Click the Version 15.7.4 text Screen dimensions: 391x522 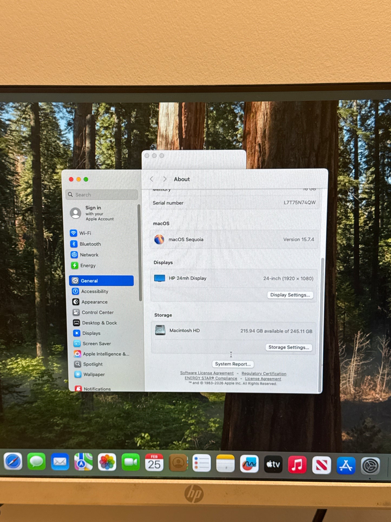pyautogui.click(x=299, y=239)
